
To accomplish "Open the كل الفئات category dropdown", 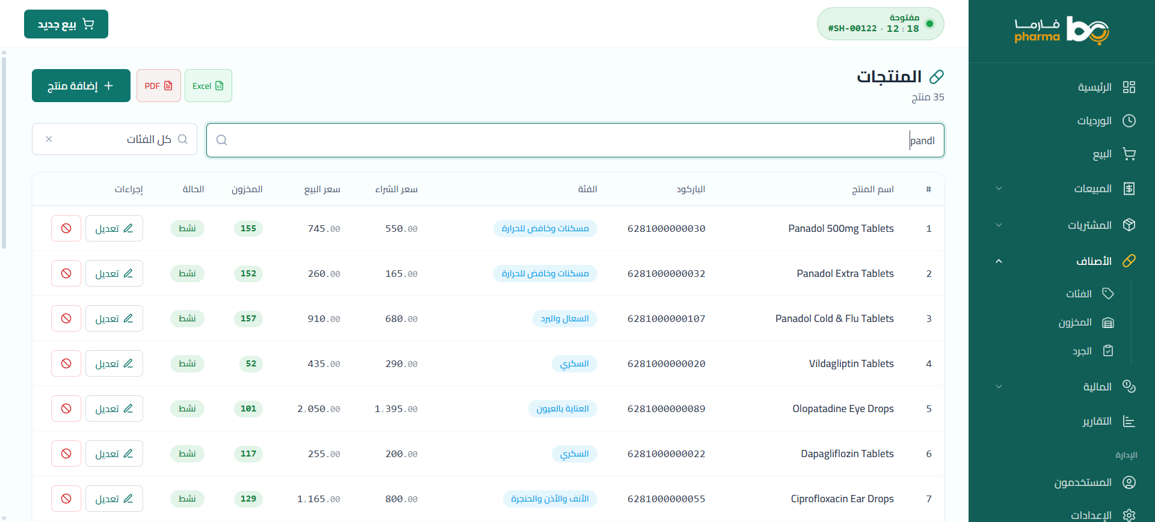I will click(x=114, y=139).
